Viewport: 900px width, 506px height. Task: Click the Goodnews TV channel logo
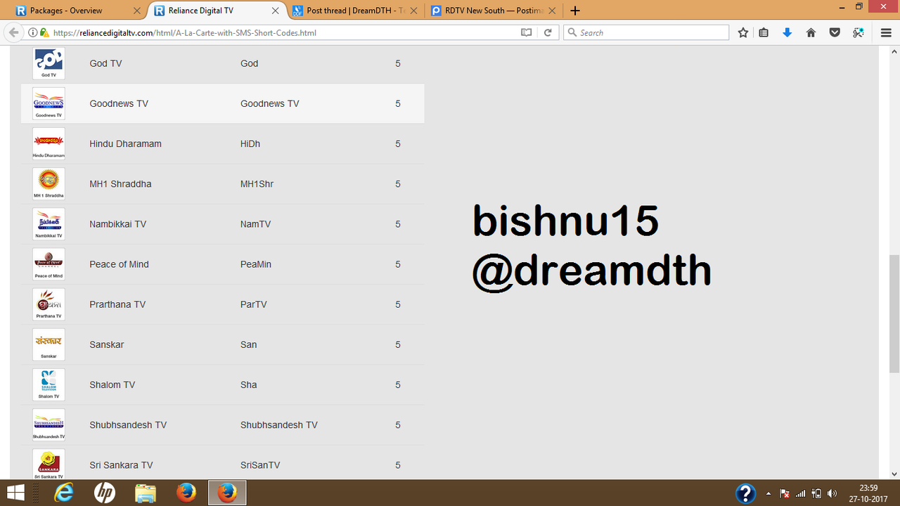click(x=49, y=103)
